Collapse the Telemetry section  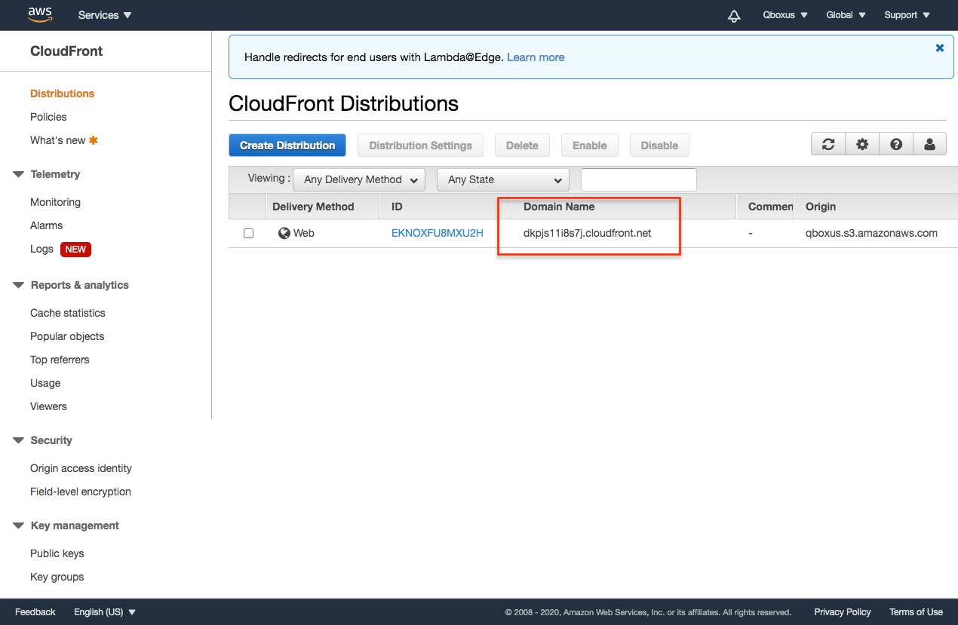click(x=19, y=174)
